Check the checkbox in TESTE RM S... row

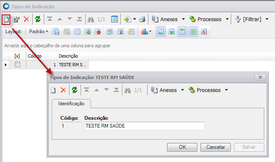point(17,65)
